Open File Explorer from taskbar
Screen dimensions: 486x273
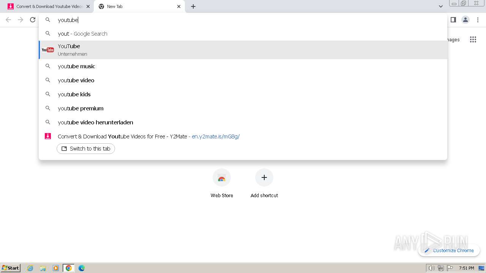click(x=43, y=268)
